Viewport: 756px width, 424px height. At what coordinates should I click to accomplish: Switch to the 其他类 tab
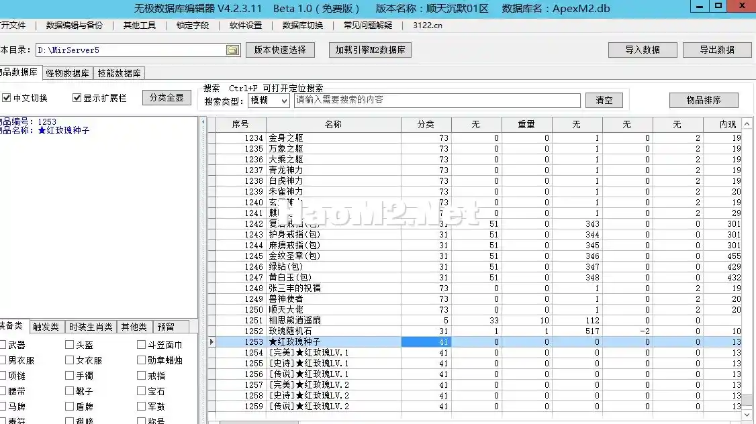coord(134,327)
